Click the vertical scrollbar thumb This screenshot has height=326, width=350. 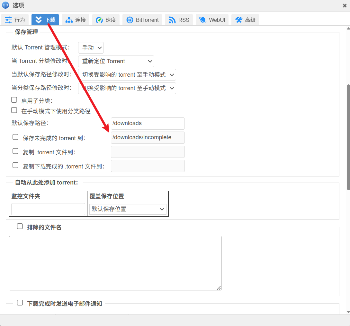(x=348, y=137)
